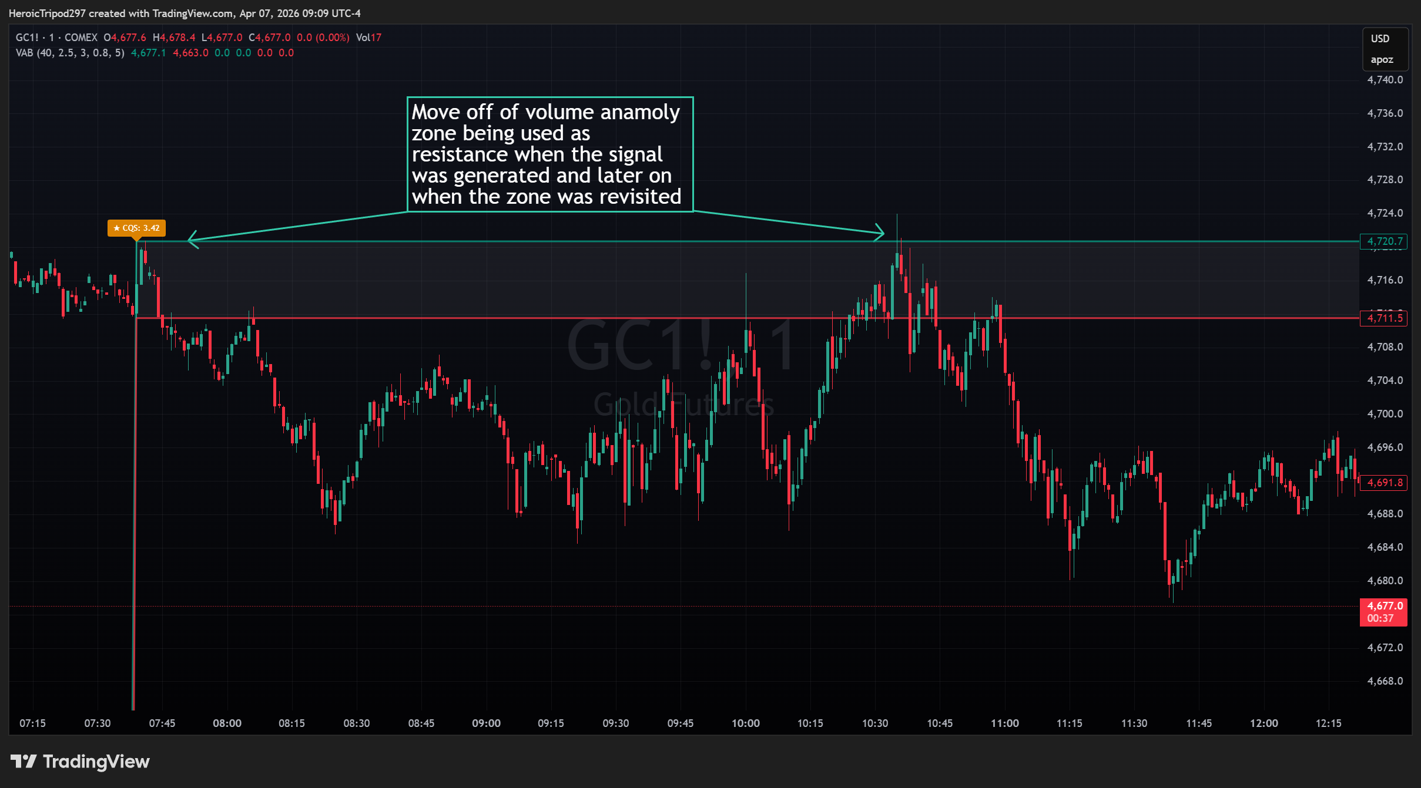
Task: Click the green 4,720.7 price label
Action: point(1383,241)
